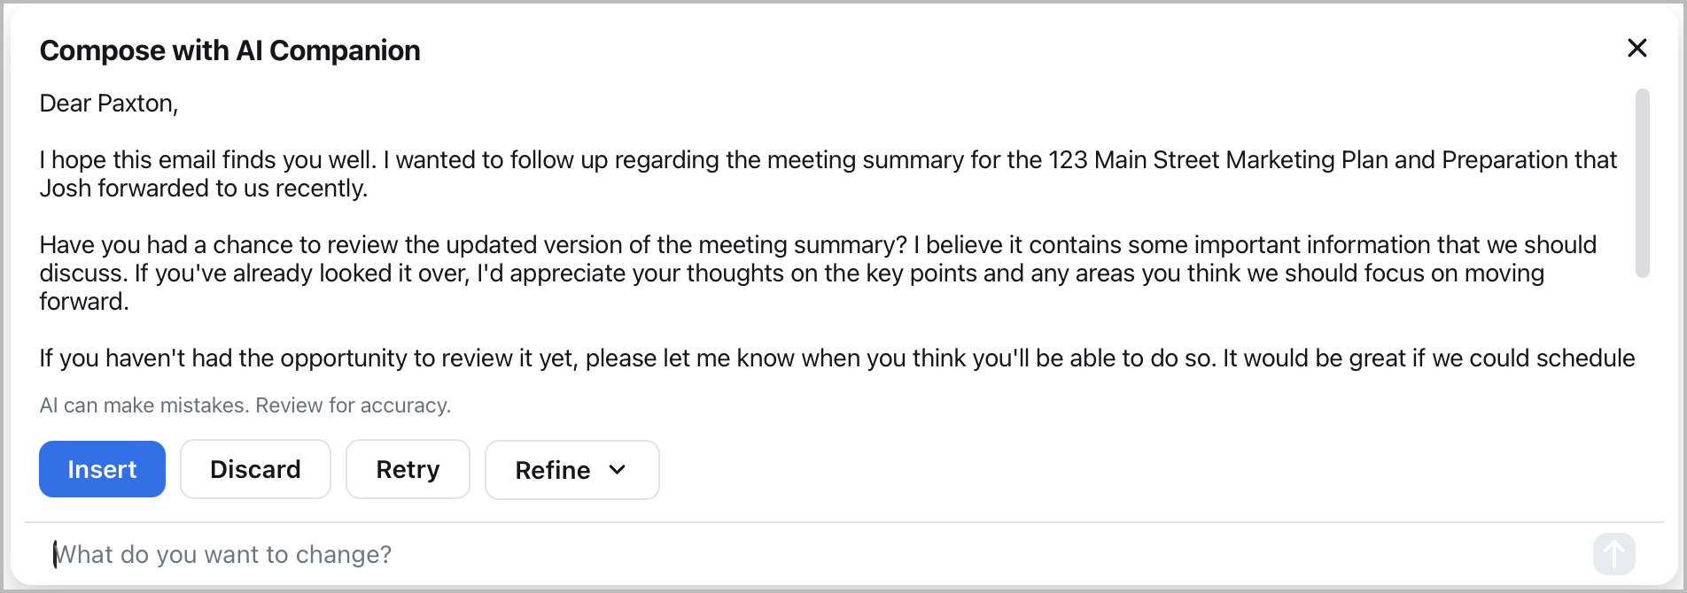
Task: Retry generating the email
Action: tap(408, 469)
